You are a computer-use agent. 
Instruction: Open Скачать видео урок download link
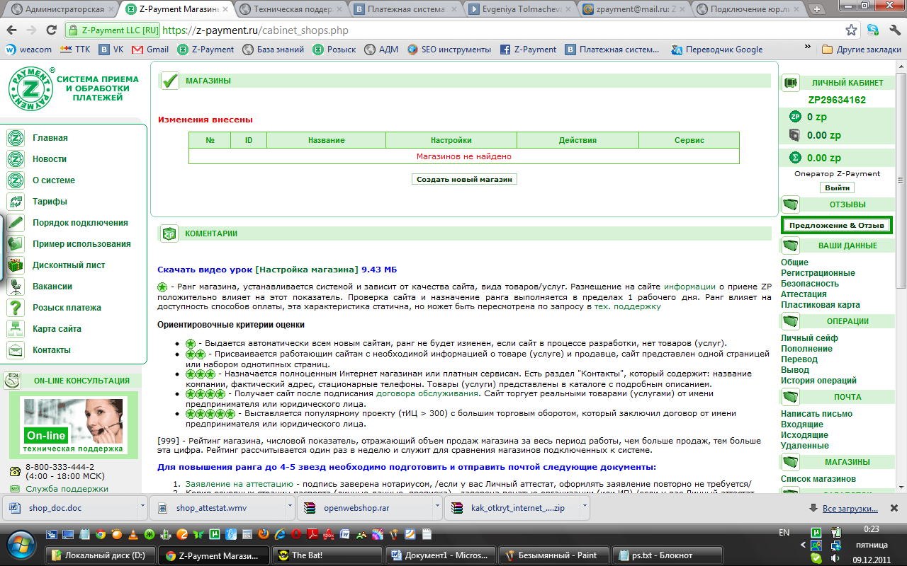[277, 270]
